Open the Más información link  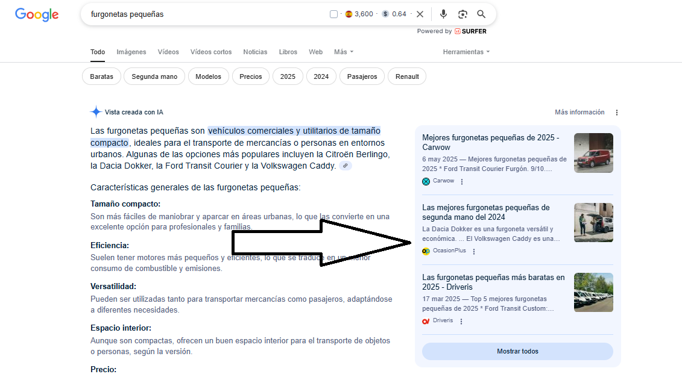(x=579, y=112)
